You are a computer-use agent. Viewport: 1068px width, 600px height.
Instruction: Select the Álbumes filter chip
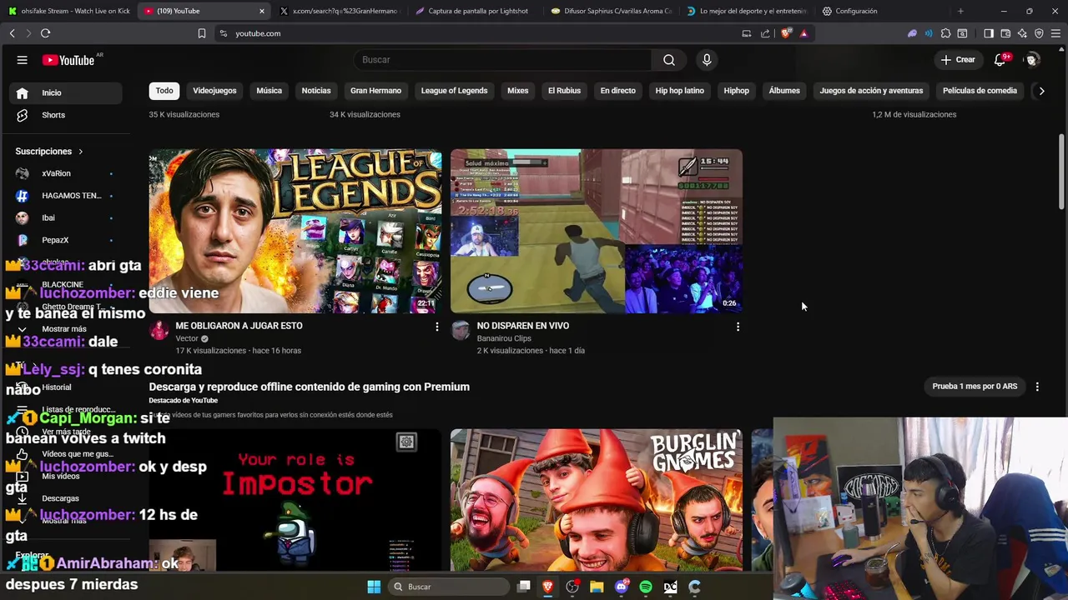pos(784,91)
